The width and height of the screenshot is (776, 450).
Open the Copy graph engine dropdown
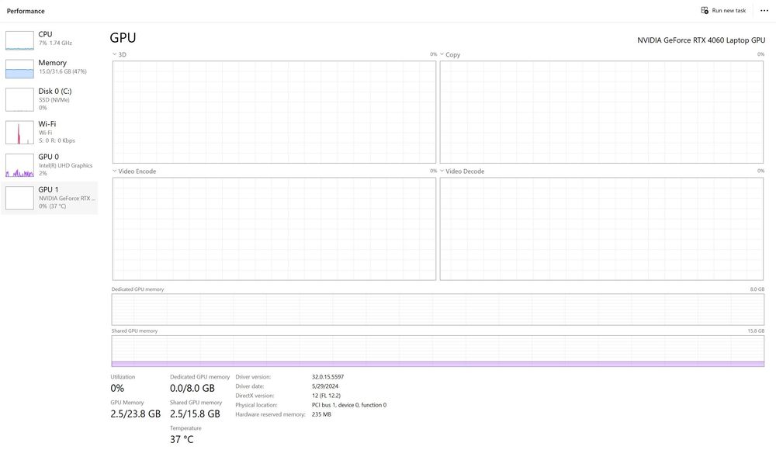tap(442, 54)
